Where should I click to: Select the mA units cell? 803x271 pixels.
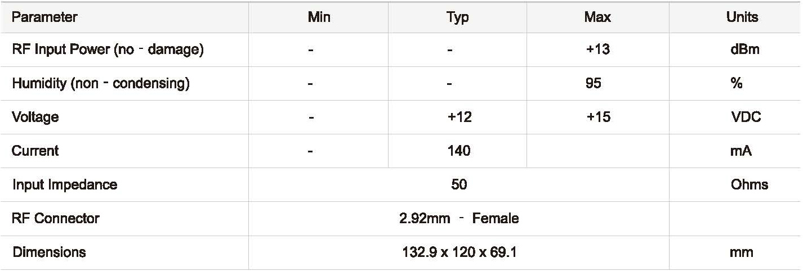742,151
